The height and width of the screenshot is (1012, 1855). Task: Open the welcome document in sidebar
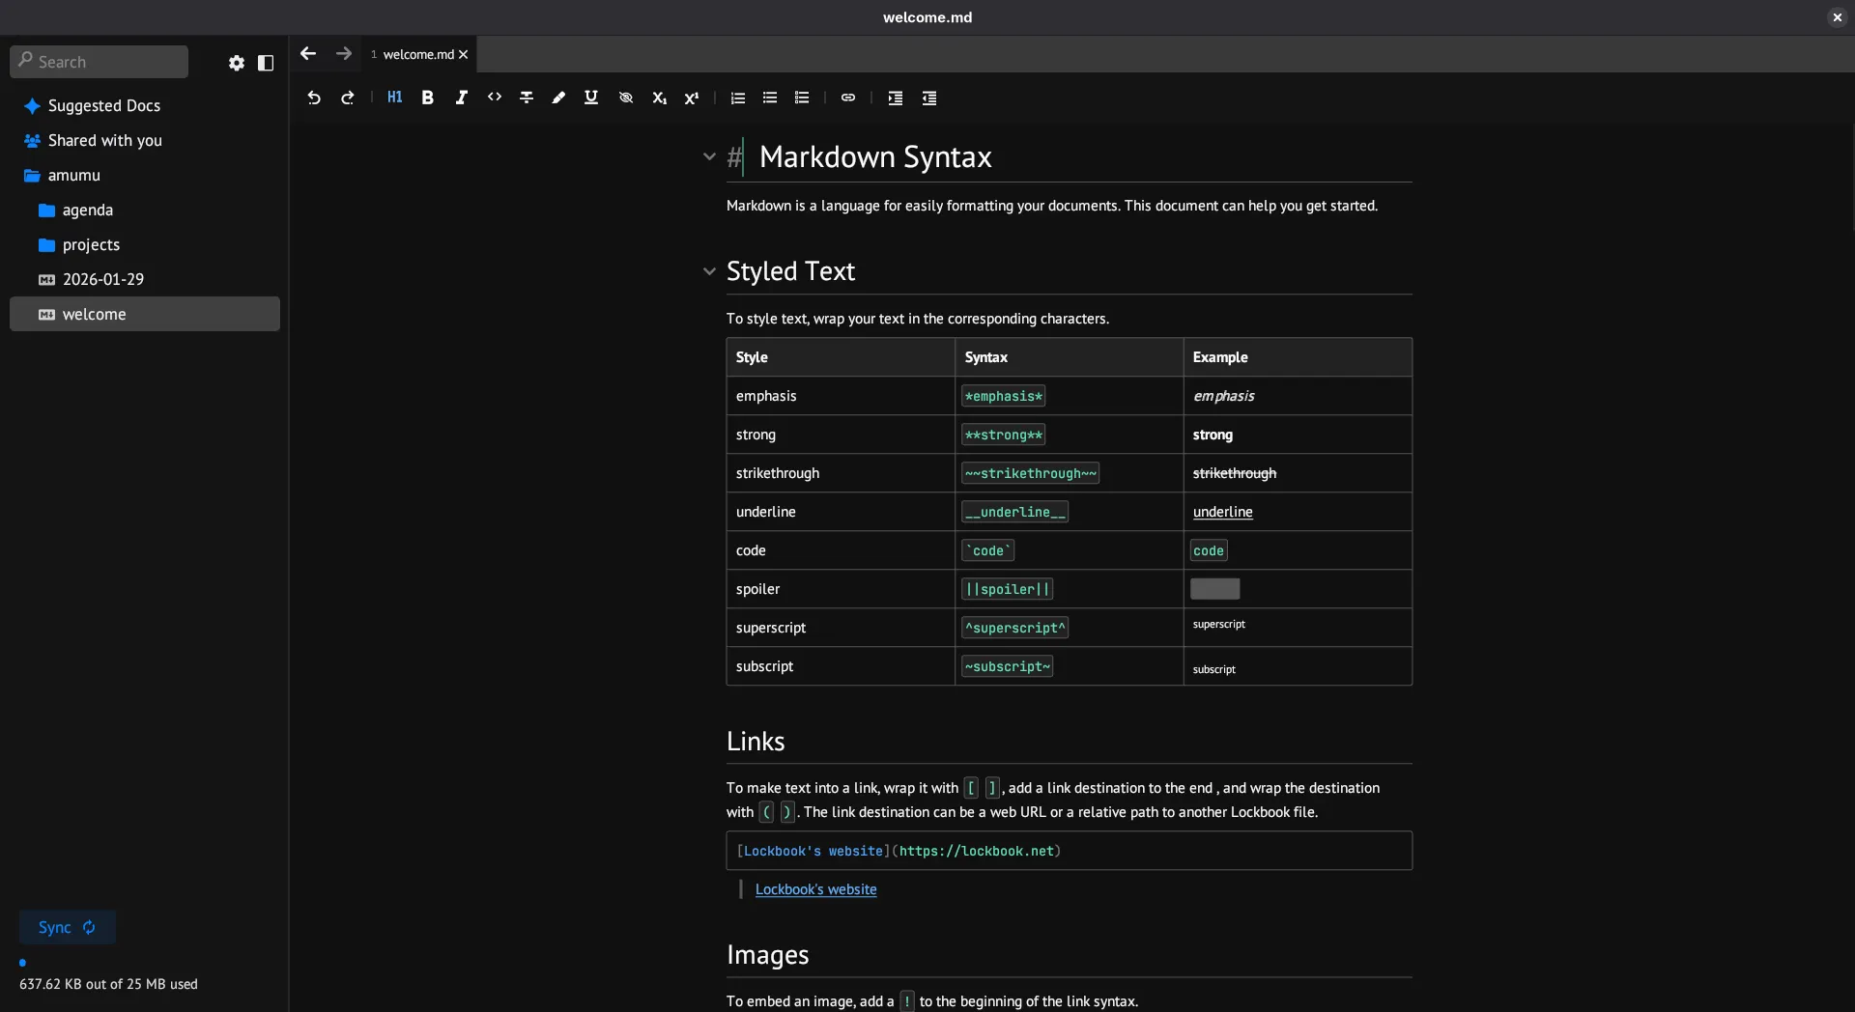point(145,314)
